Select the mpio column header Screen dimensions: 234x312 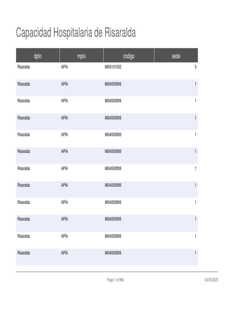coord(81,56)
